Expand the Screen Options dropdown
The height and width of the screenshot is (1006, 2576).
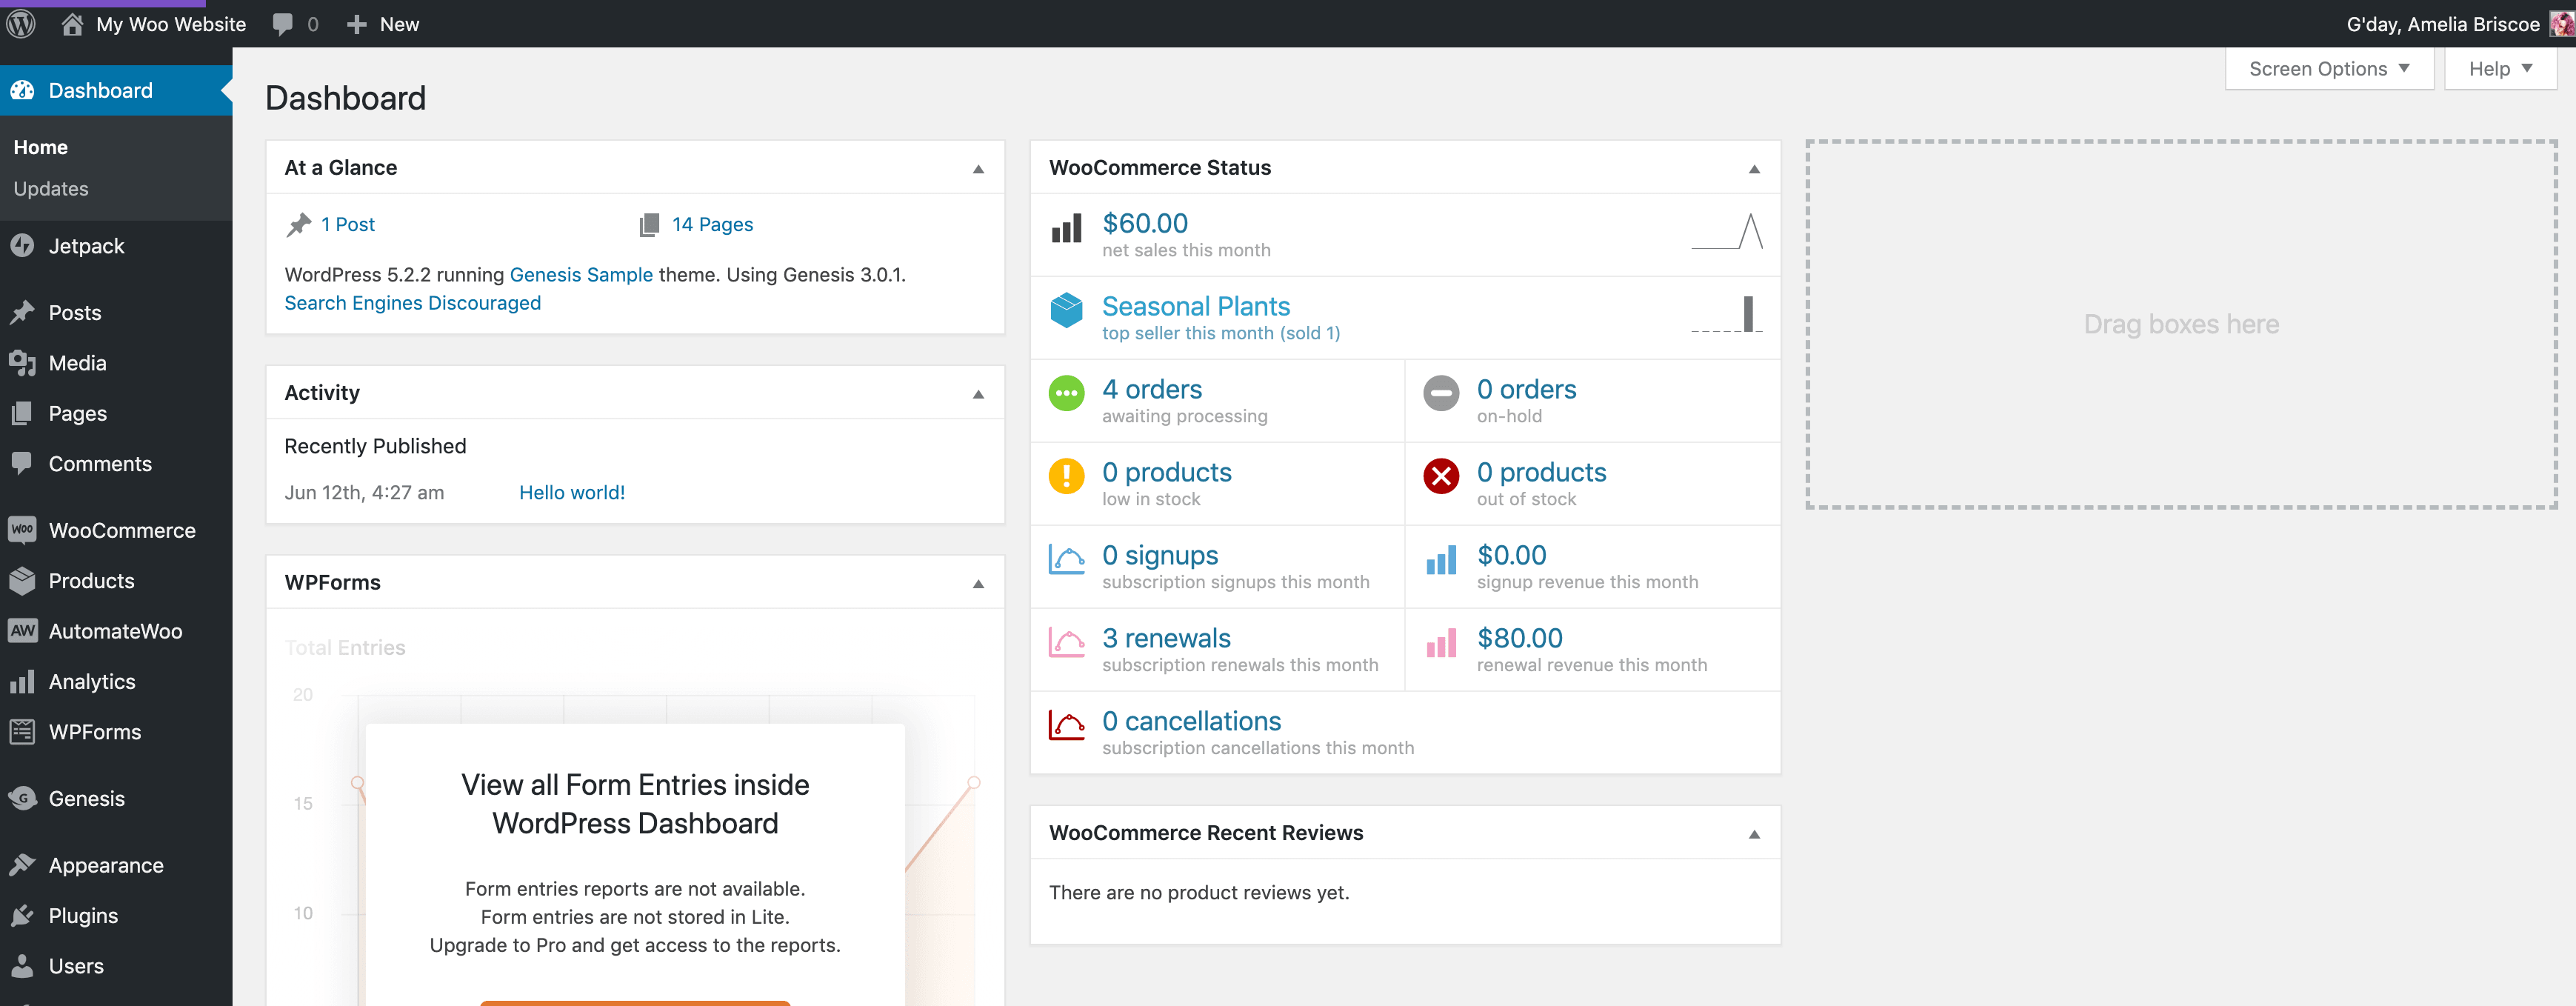[2328, 68]
